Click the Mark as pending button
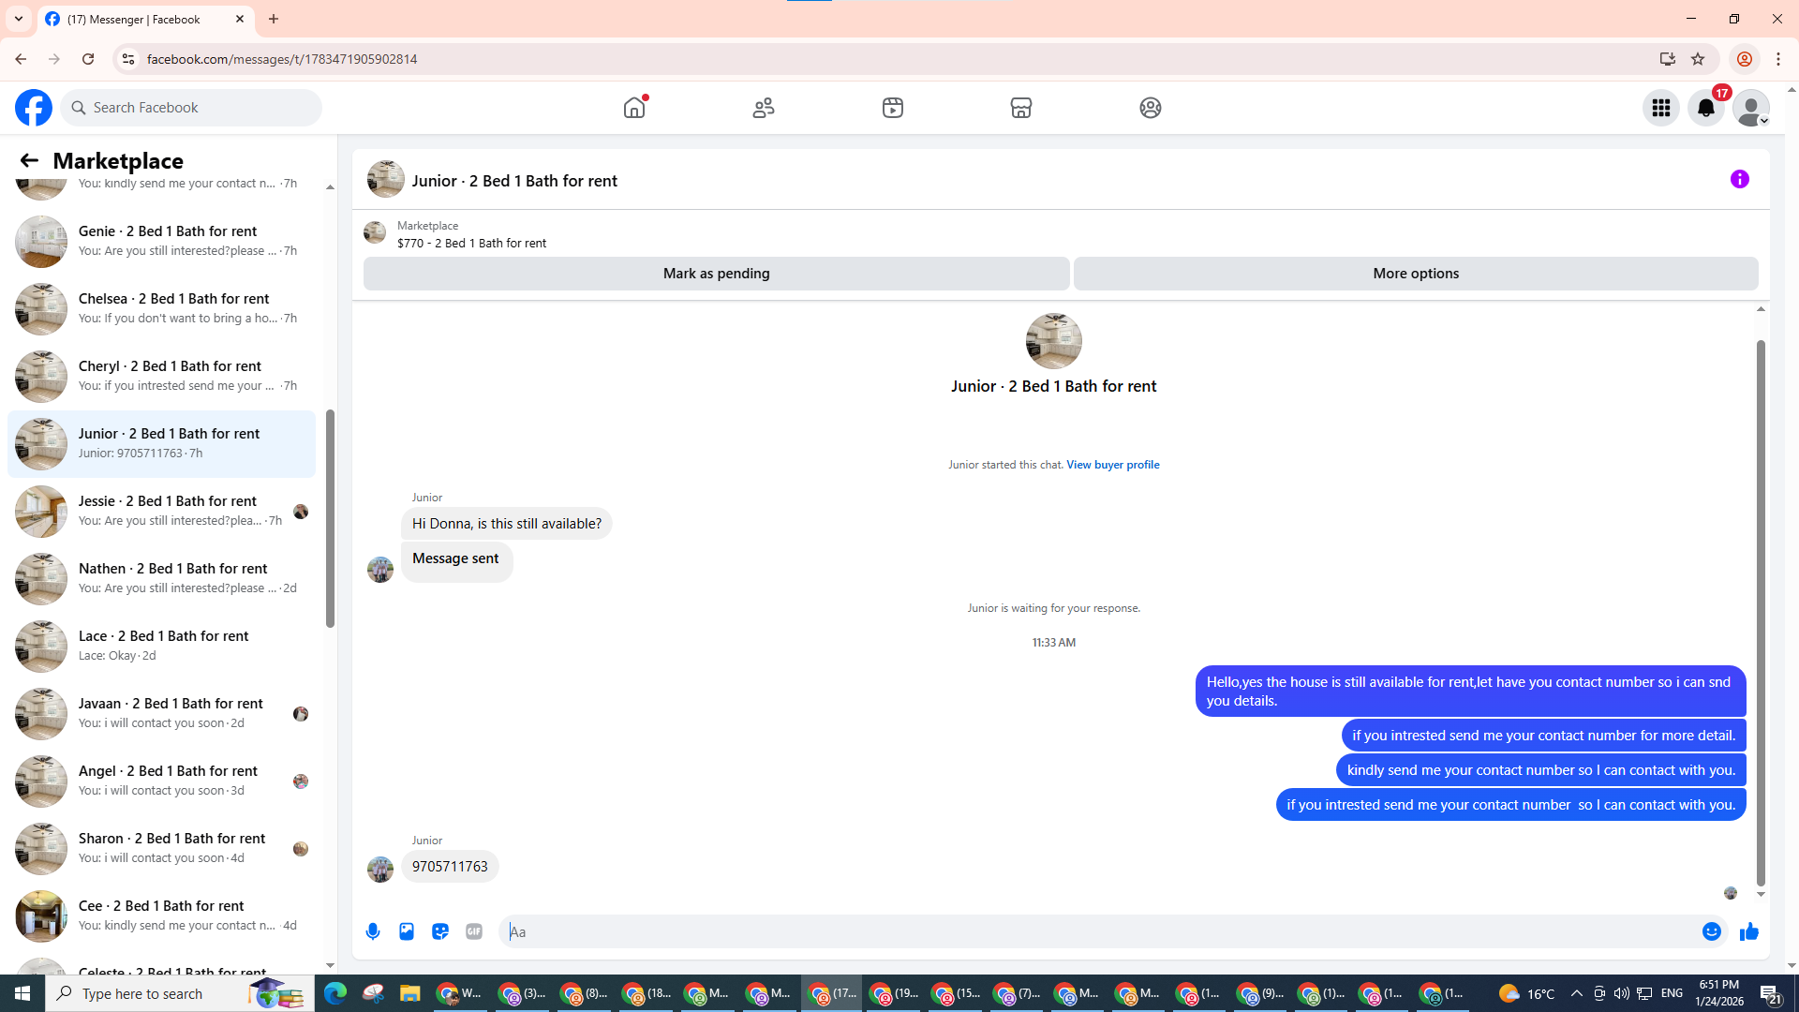Screen dimensions: 1799x1012 pyautogui.click(x=716, y=274)
